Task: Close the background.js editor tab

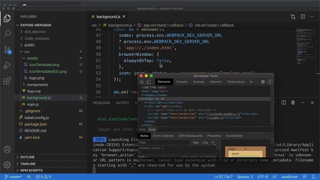Action: click(x=124, y=16)
